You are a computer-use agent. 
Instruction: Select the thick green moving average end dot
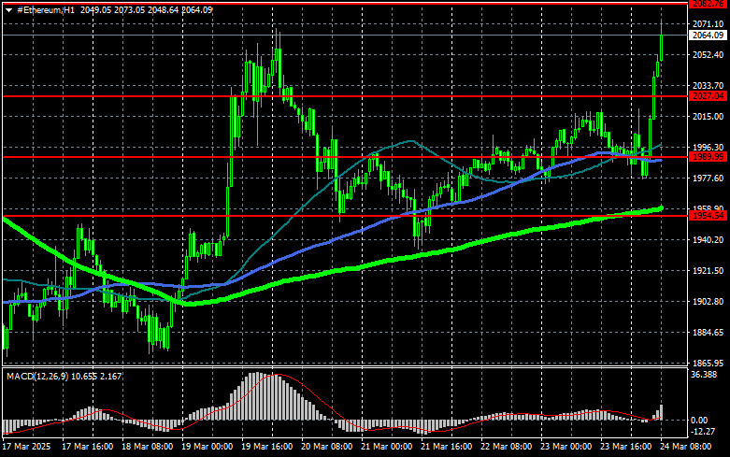tap(661, 208)
